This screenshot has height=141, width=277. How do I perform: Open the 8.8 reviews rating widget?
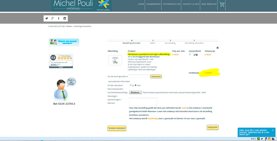[x=61, y=61]
